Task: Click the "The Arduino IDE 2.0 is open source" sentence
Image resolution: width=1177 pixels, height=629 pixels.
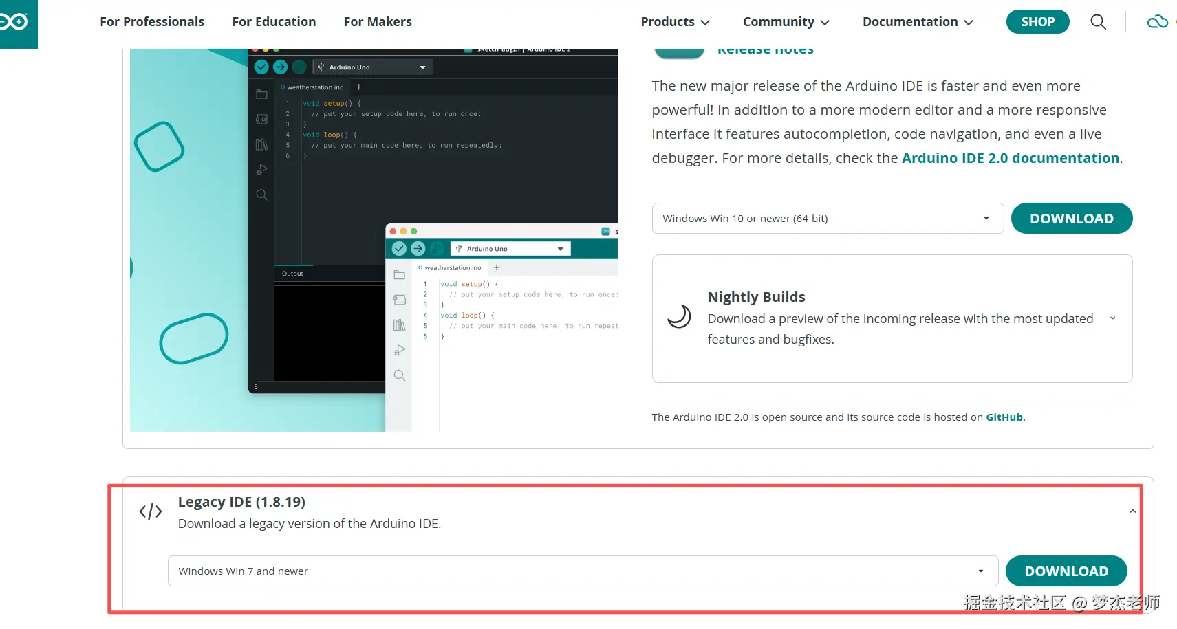Action: 839,417
